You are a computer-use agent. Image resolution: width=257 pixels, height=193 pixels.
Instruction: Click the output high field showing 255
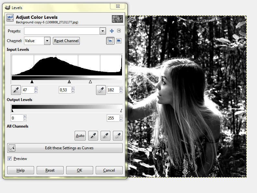[113, 118]
